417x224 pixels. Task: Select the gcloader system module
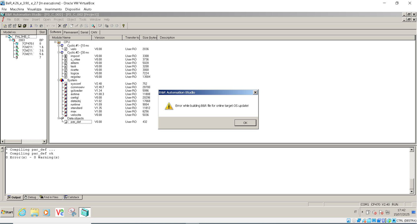77,91
